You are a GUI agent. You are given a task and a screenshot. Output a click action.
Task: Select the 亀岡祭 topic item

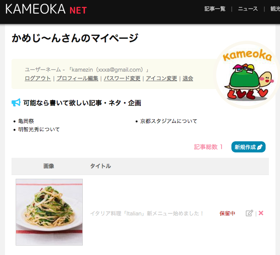tap(26, 121)
